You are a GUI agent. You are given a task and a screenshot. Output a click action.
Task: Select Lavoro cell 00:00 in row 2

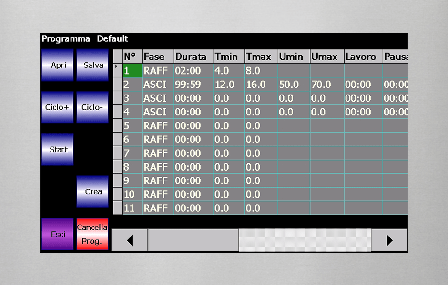click(x=364, y=84)
